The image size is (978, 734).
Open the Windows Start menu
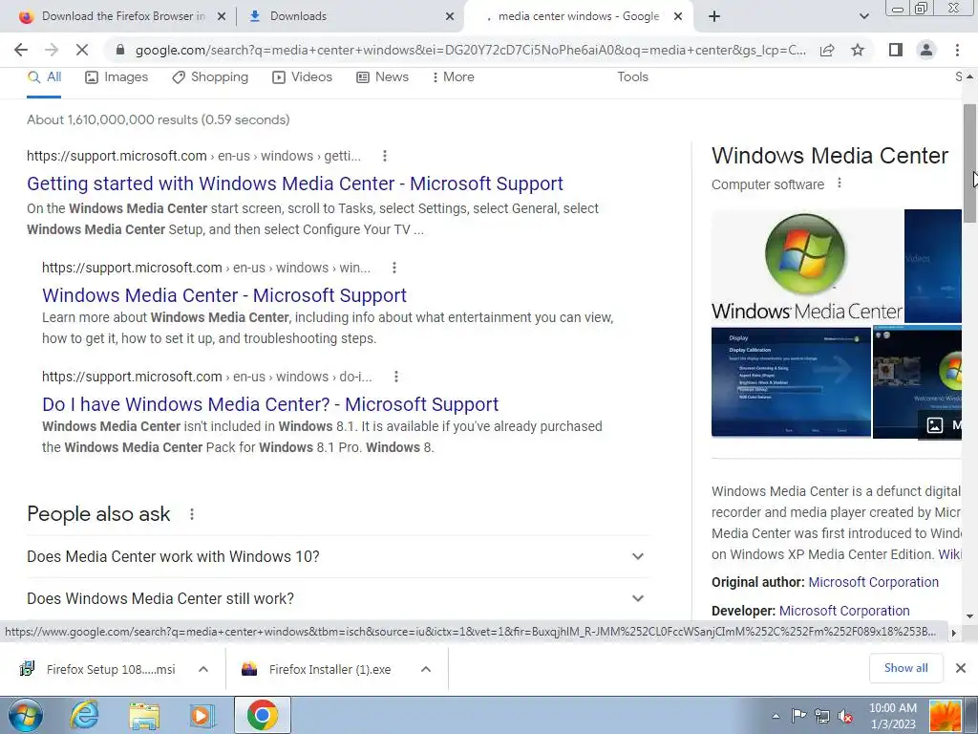coord(26,715)
